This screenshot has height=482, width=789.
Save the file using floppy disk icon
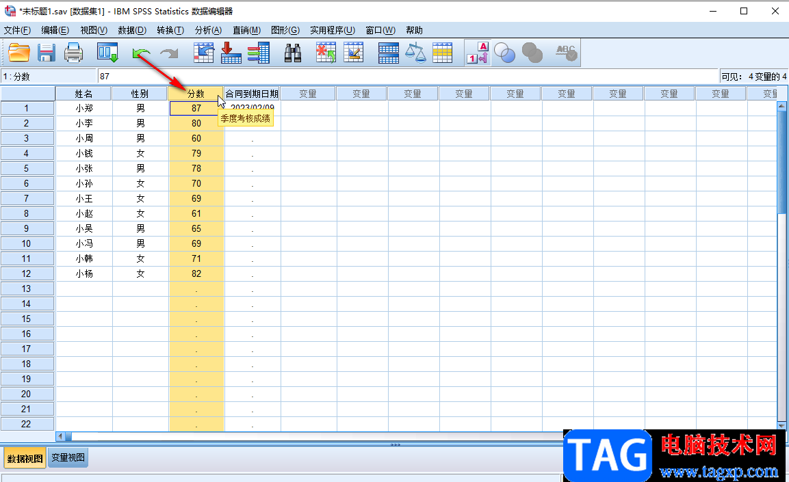[47, 53]
